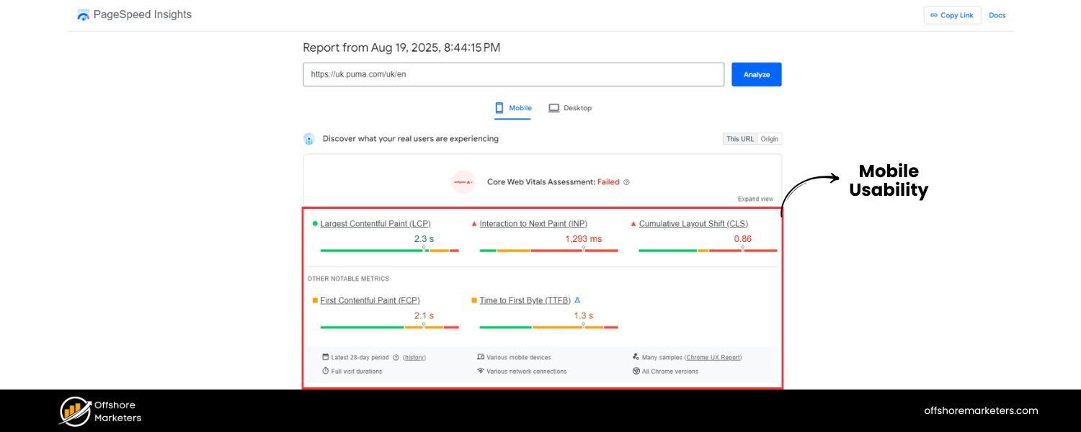Open the Chrome UX Report link
1081x432 pixels.
pos(713,356)
